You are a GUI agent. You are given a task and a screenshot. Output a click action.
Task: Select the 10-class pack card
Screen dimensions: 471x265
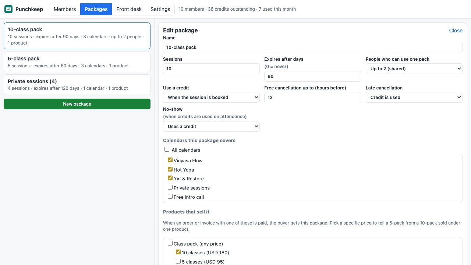(x=77, y=36)
